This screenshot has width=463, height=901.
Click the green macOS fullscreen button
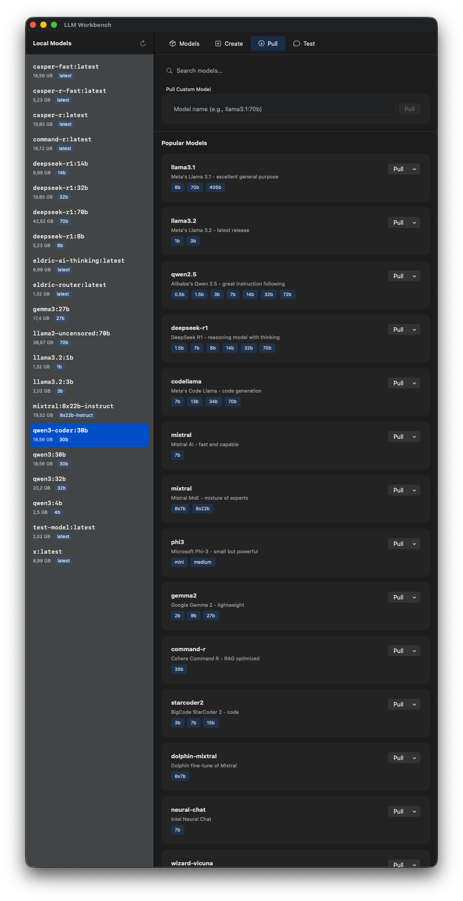coord(54,25)
